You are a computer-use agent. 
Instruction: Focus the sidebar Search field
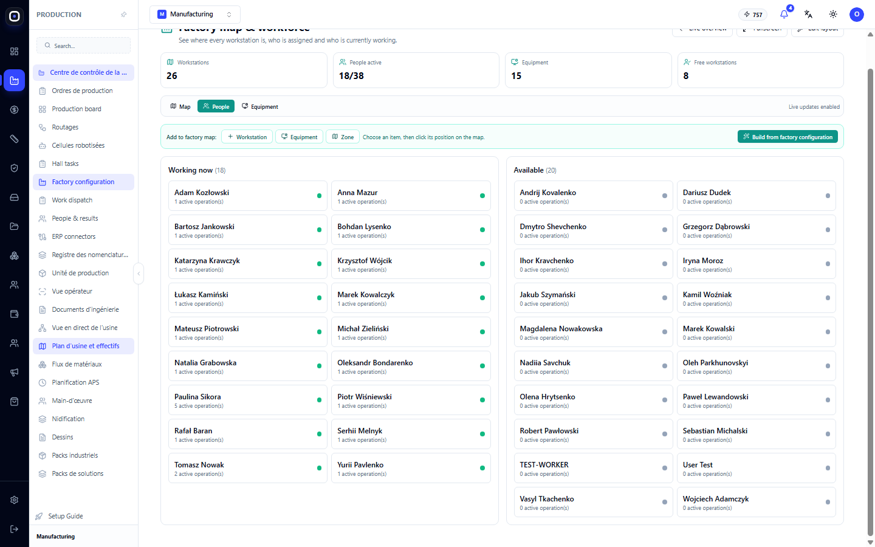[x=84, y=46]
